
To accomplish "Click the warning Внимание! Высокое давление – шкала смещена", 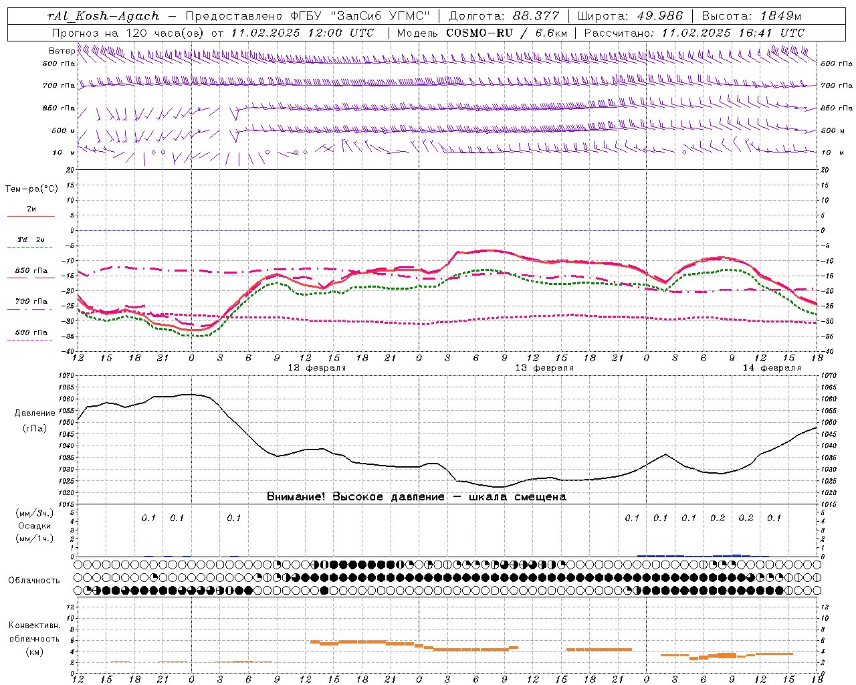I will coord(417,497).
